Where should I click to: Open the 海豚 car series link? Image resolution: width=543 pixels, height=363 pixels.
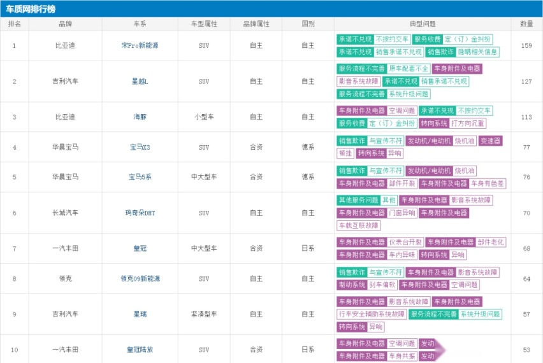140,117
